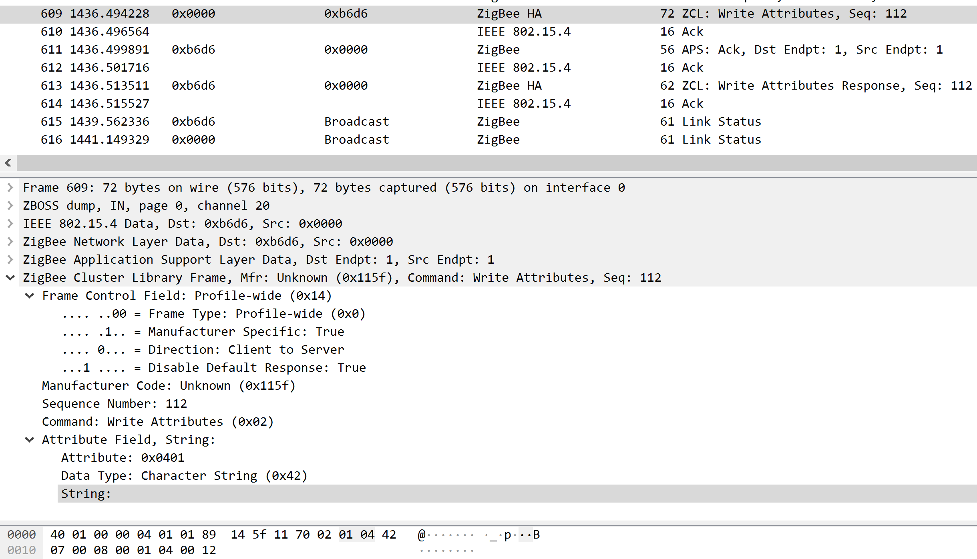This screenshot has width=977, height=559.
Task: Select the Sequence Number: 112 line
Action: (x=115, y=404)
